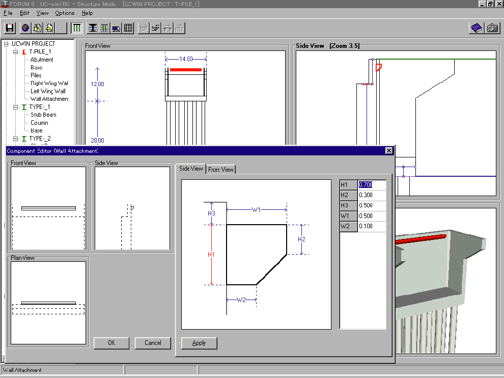The width and height of the screenshot is (504, 378).
Task: Click the I-beam section toolbar icon
Action: point(93,28)
